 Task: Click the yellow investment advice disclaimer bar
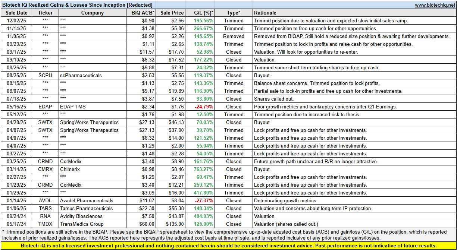pos(228,246)
